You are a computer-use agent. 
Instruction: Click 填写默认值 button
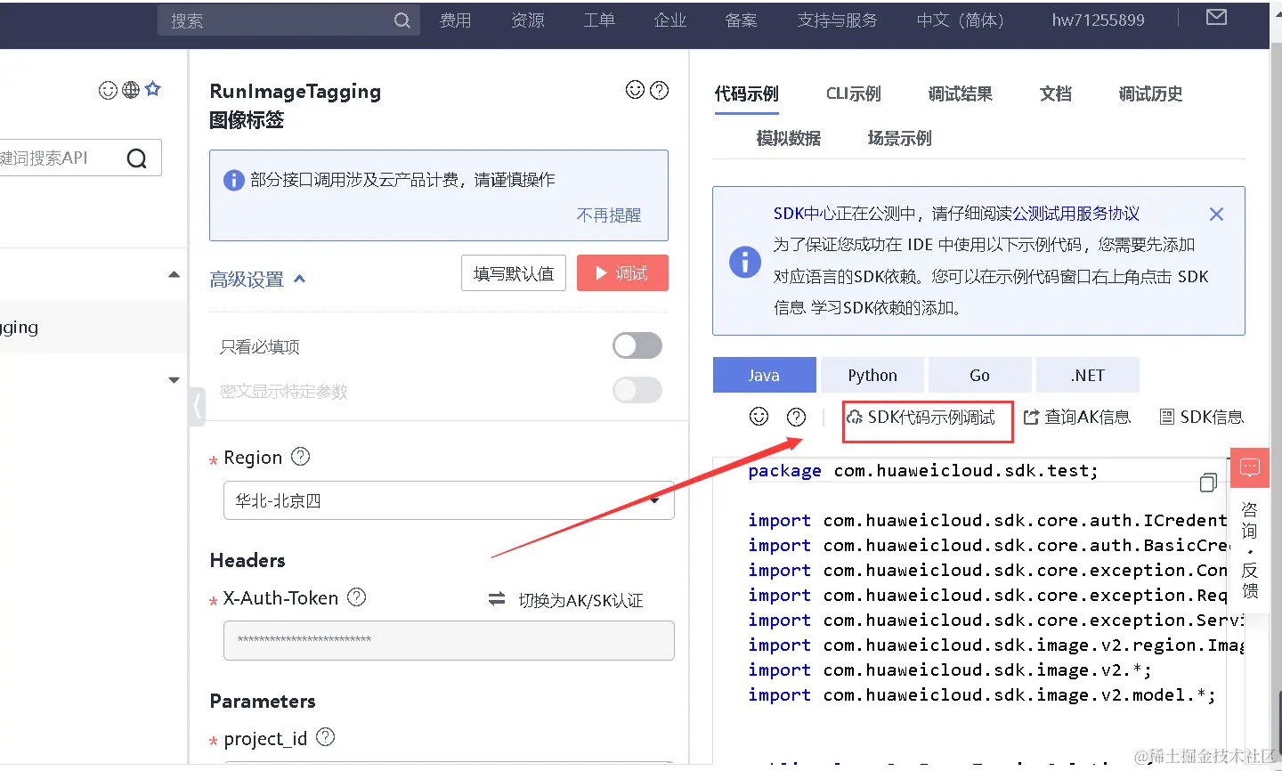514,273
